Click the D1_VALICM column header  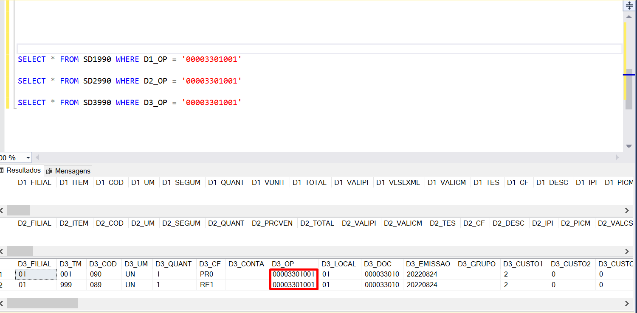point(447,182)
